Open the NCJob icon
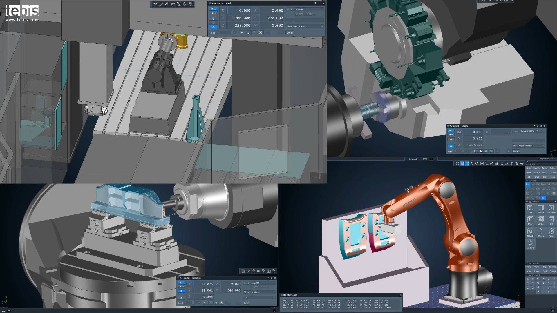 click(x=530, y=232)
